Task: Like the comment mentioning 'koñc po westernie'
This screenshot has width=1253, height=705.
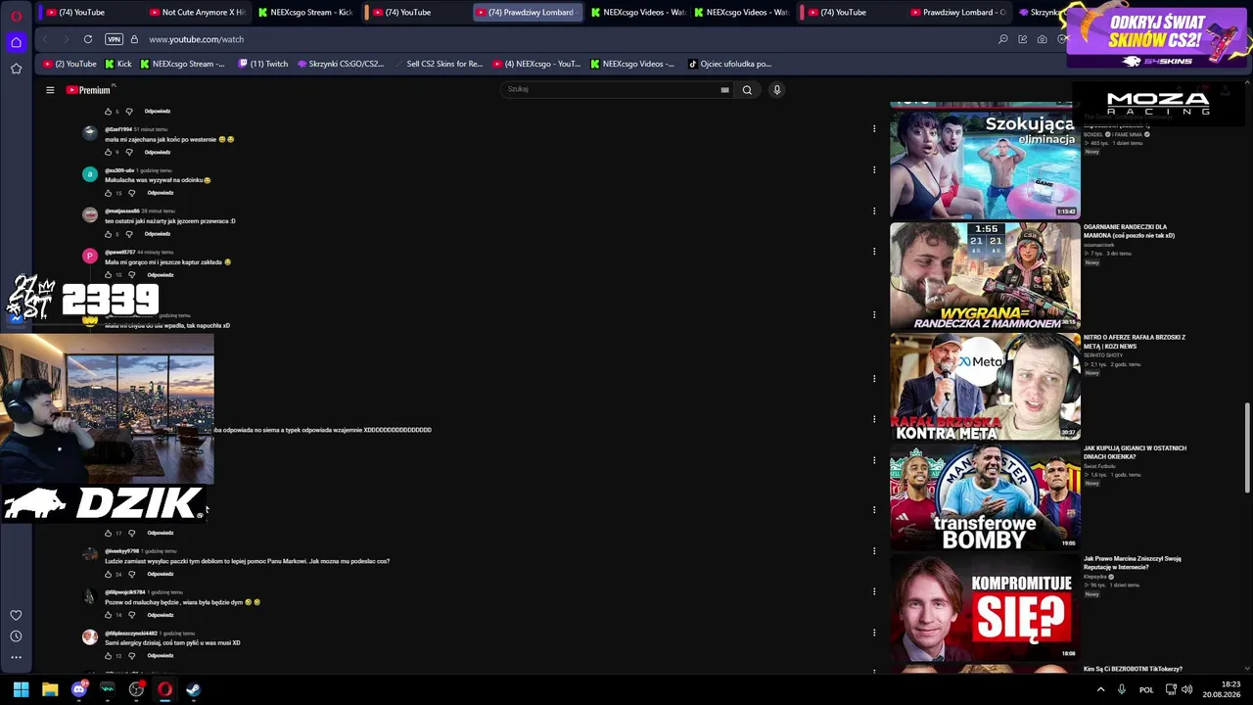Action: click(x=109, y=152)
